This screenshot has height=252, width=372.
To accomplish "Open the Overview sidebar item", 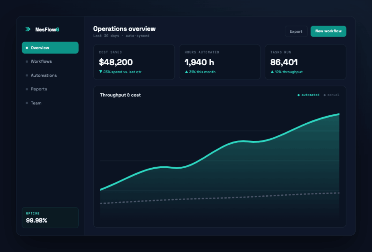I will click(50, 48).
